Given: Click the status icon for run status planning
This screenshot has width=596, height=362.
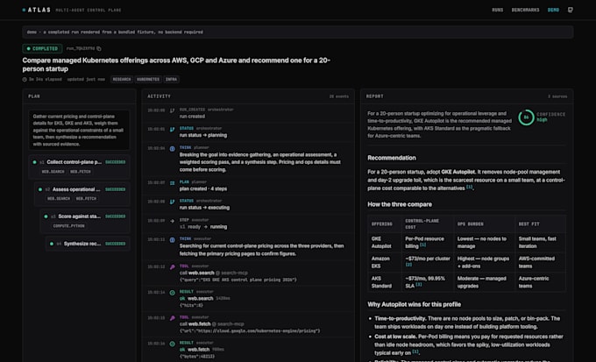Looking at the screenshot, I should [x=172, y=130].
